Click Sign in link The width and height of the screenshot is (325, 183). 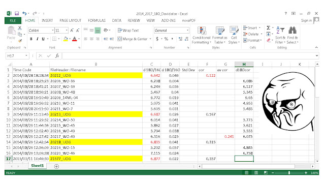(x=306, y=20)
